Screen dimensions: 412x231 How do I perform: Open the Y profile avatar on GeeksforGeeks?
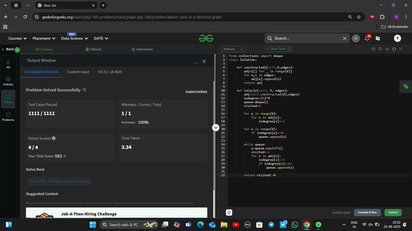click(x=398, y=38)
